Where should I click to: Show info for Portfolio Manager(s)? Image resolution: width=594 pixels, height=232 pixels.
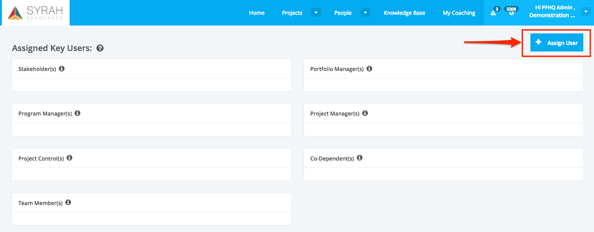coord(369,69)
